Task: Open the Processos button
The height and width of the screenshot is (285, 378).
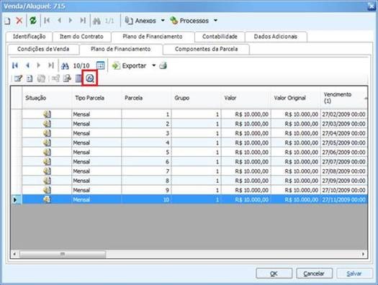Action: (189, 21)
